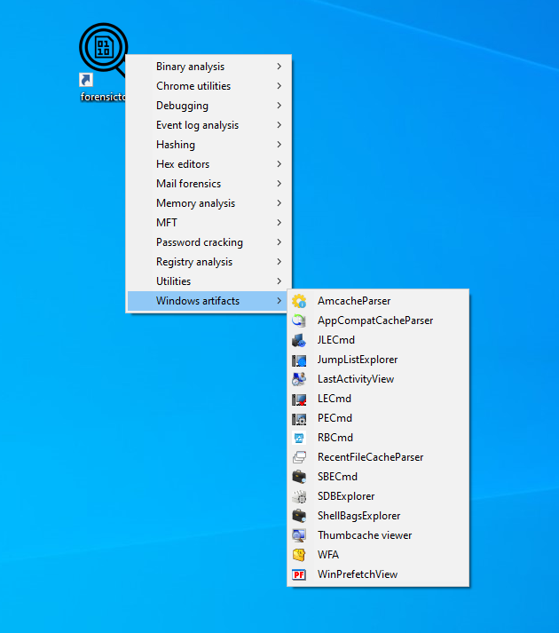
Task: Click the AmcacheParser gear icon
Action: (x=299, y=301)
